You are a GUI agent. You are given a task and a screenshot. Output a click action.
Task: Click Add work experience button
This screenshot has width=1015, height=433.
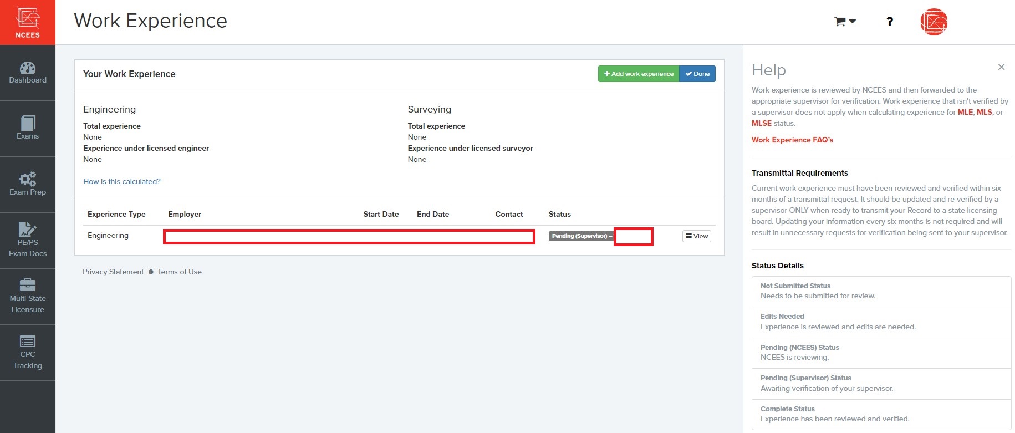(639, 74)
